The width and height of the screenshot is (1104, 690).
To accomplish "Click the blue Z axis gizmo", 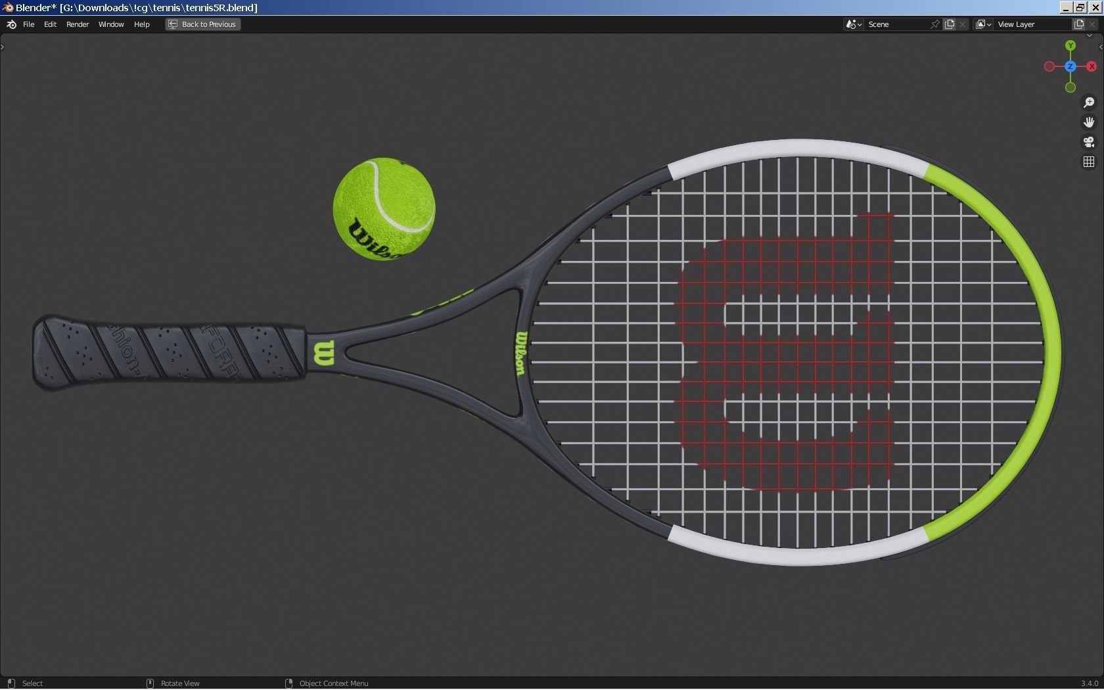I will tap(1070, 66).
